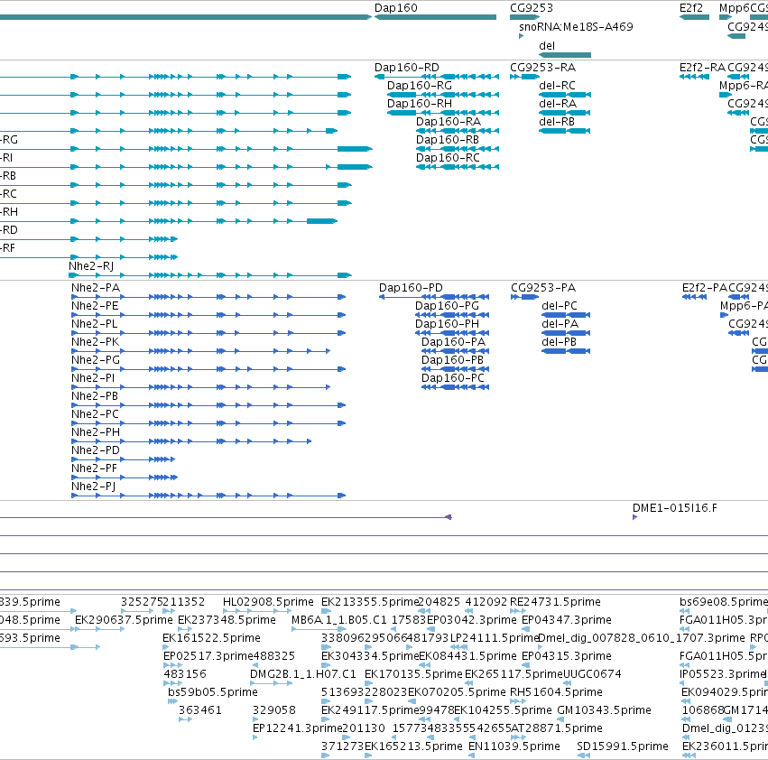The height and width of the screenshot is (760, 768).
Task: Open EST AT28871.5prime
Action: 557,728
